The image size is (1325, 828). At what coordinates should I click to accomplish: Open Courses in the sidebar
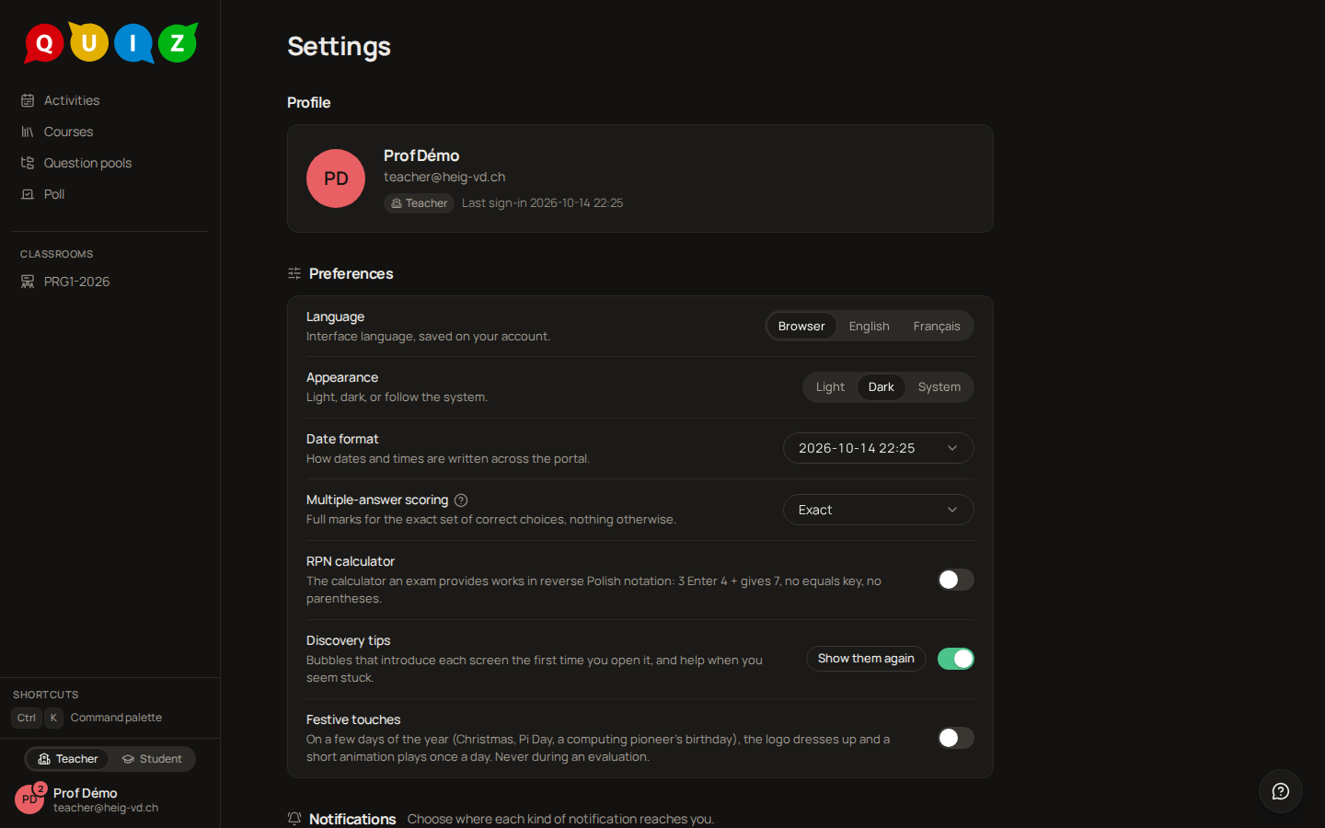pos(110,132)
